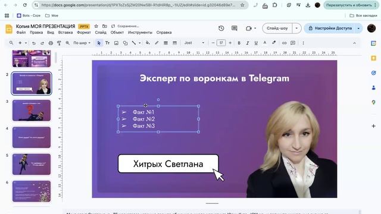The image size is (381, 214).
Task: Open the Инструменты menu
Action: [x=140, y=32]
